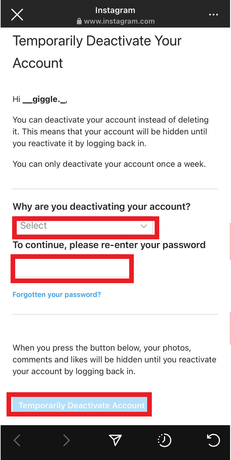Image resolution: width=231 pixels, height=460 pixels.
Task: Go back with the left arrow icon
Action: 17,440
